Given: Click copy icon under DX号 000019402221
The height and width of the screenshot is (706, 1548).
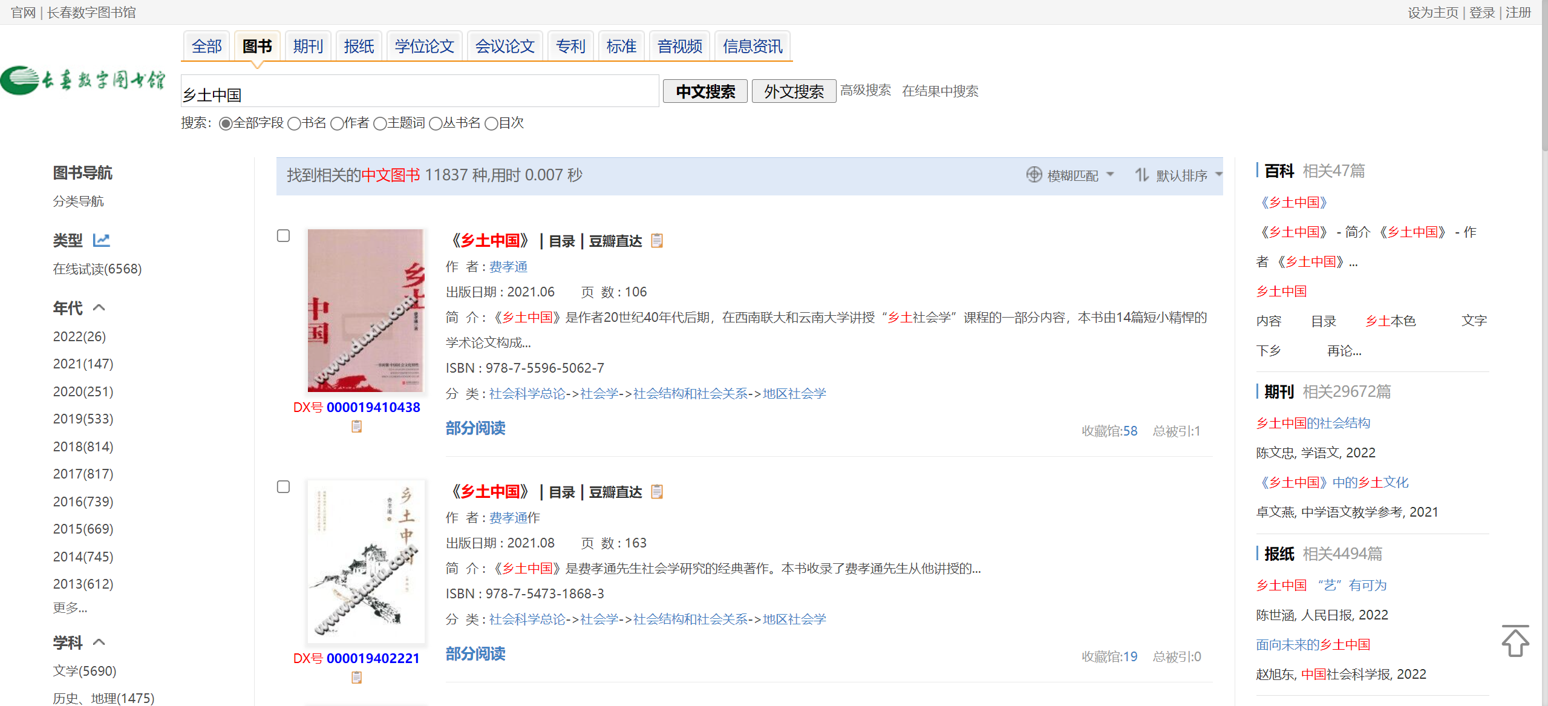Looking at the screenshot, I should [356, 678].
